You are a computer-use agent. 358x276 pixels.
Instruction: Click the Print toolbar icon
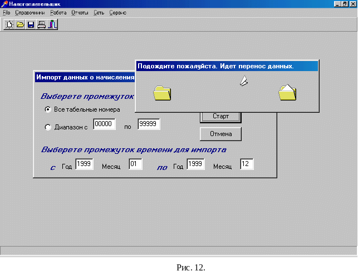[41, 24]
